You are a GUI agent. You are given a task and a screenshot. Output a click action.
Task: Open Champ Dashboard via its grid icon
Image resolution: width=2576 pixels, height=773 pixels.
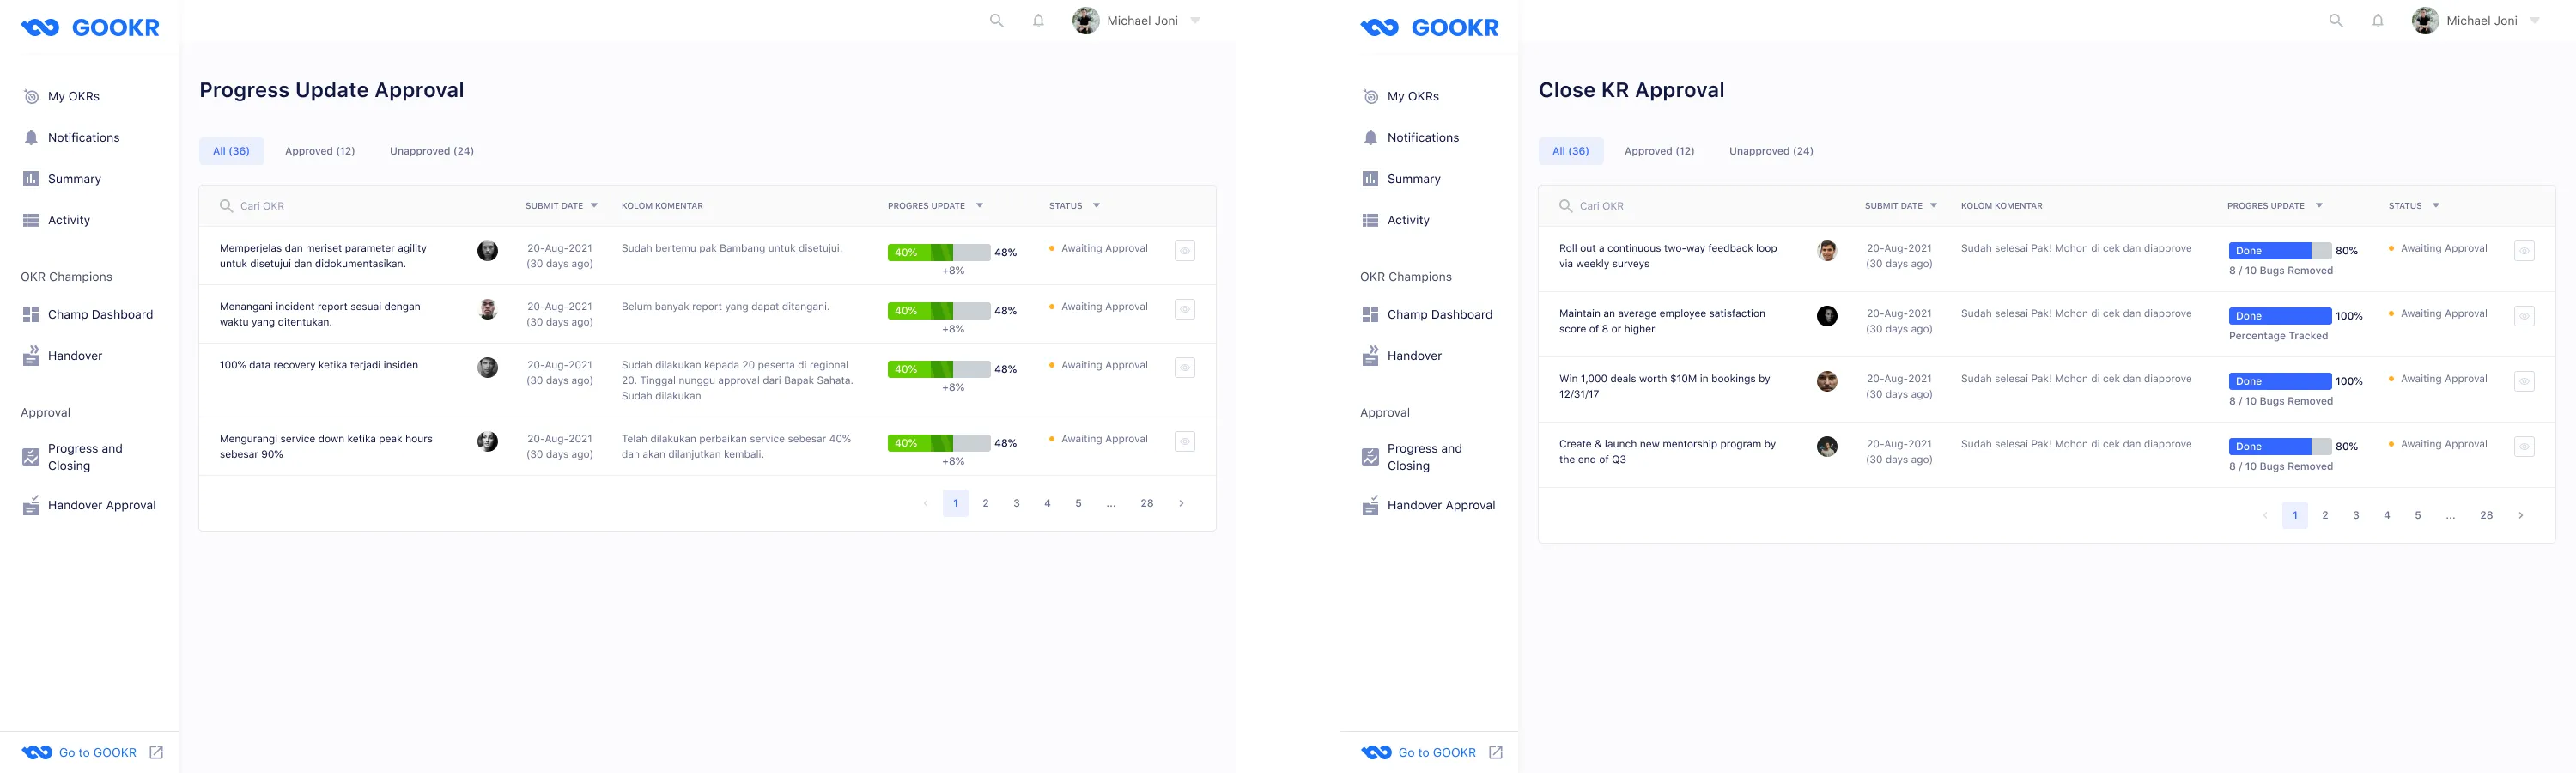coord(30,314)
